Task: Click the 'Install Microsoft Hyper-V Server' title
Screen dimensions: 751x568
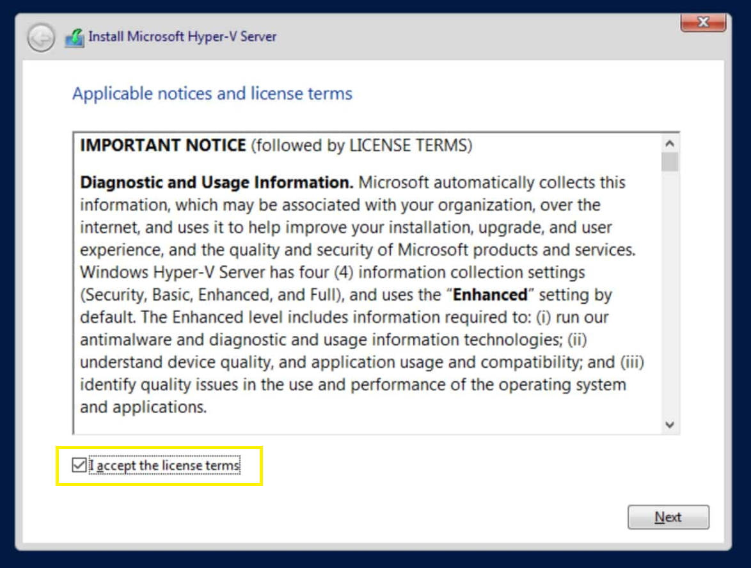Action: (182, 36)
